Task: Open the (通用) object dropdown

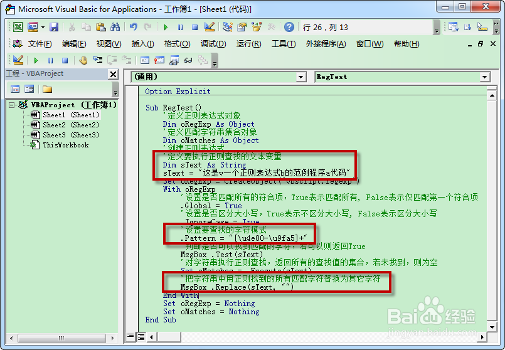Action: coord(301,77)
